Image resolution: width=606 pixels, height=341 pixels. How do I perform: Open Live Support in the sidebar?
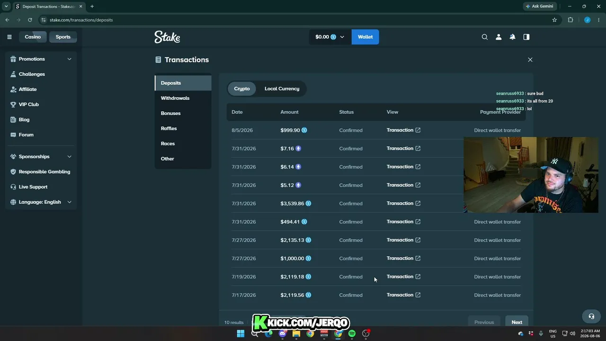pyautogui.click(x=33, y=187)
